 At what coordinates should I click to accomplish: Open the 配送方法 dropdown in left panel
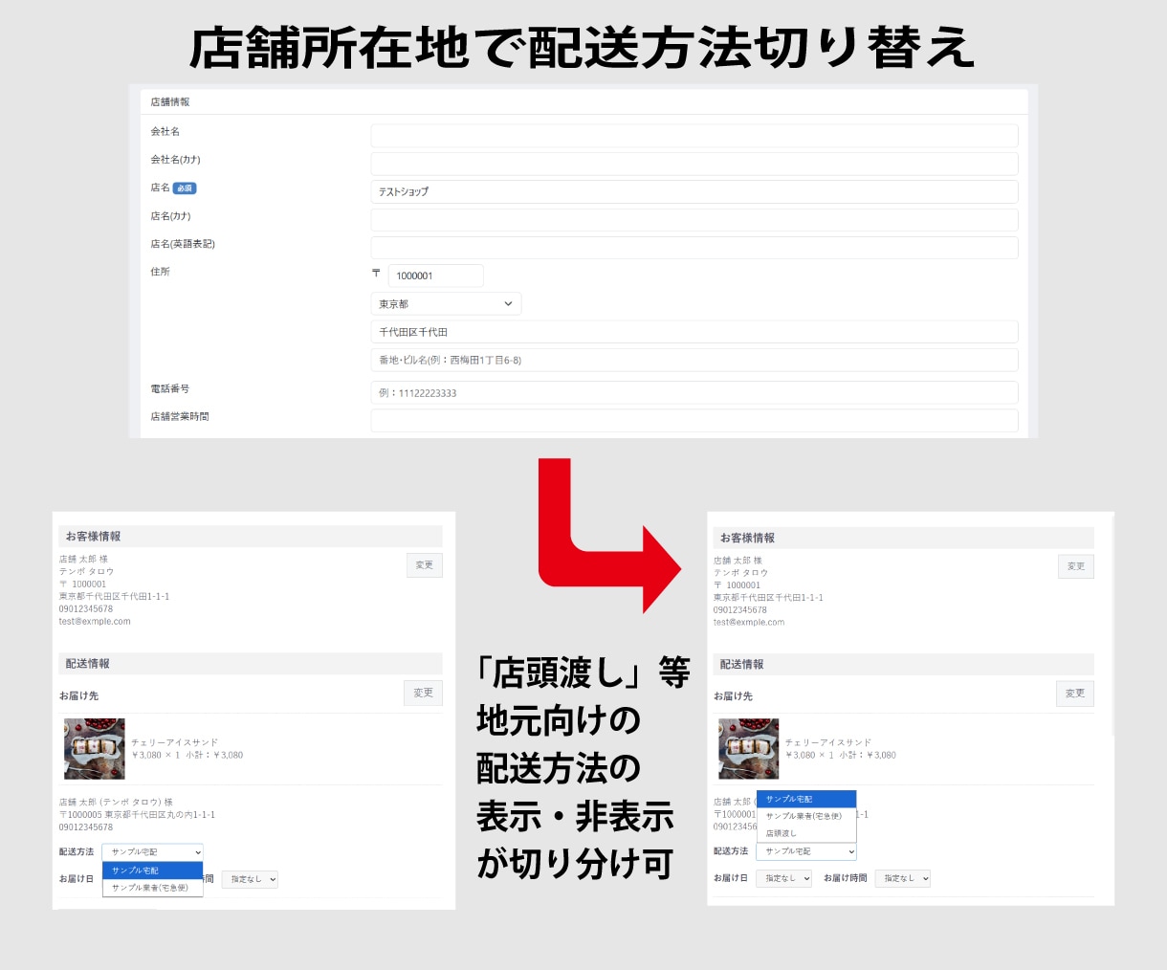pyautogui.click(x=153, y=851)
